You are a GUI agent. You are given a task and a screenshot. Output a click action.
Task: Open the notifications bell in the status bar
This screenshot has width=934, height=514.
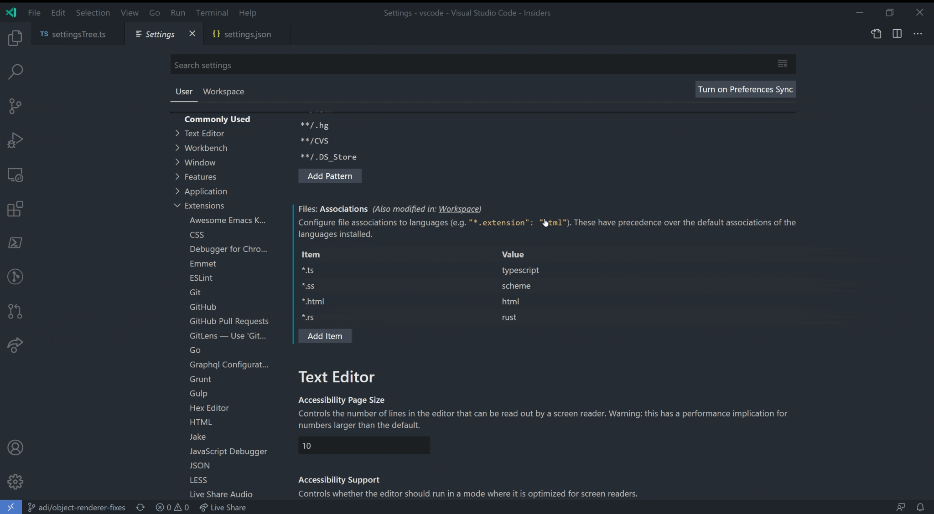point(920,507)
